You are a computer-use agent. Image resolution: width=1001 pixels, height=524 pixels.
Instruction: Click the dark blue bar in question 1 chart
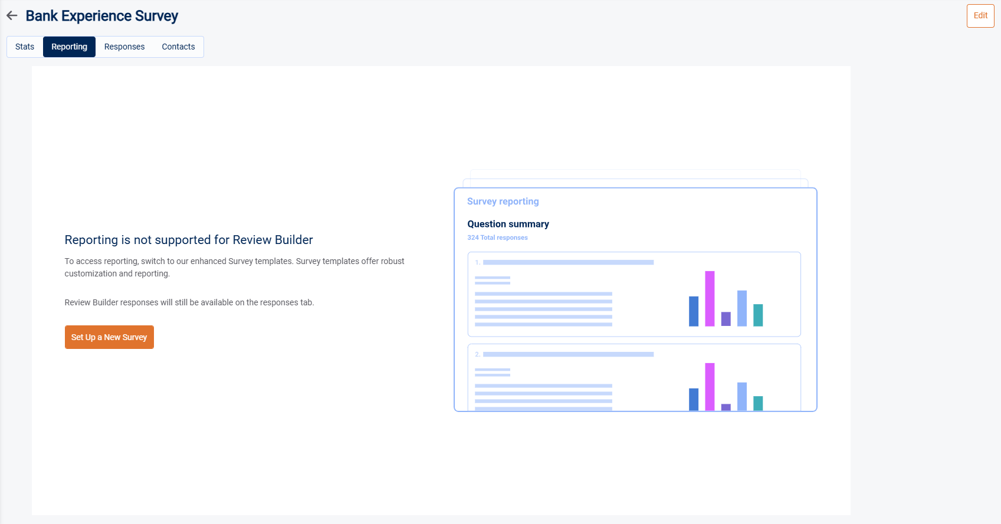click(x=694, y=311)
